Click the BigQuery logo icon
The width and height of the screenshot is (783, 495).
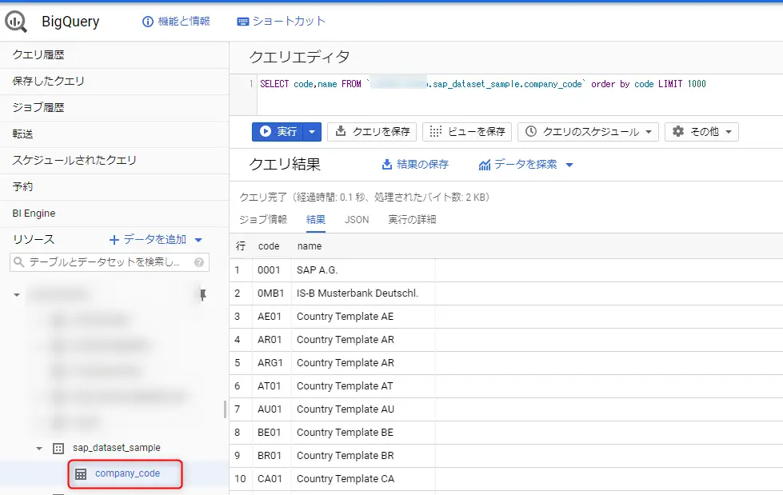pos(16,22)
